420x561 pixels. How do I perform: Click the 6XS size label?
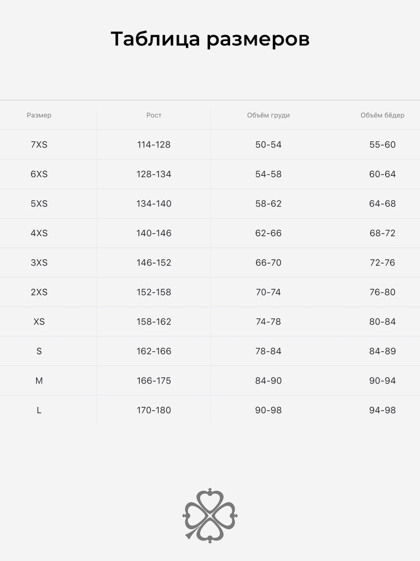pyautogui.click(x=39, y=175)
